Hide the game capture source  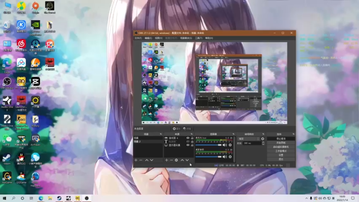[x=188, y=138]
